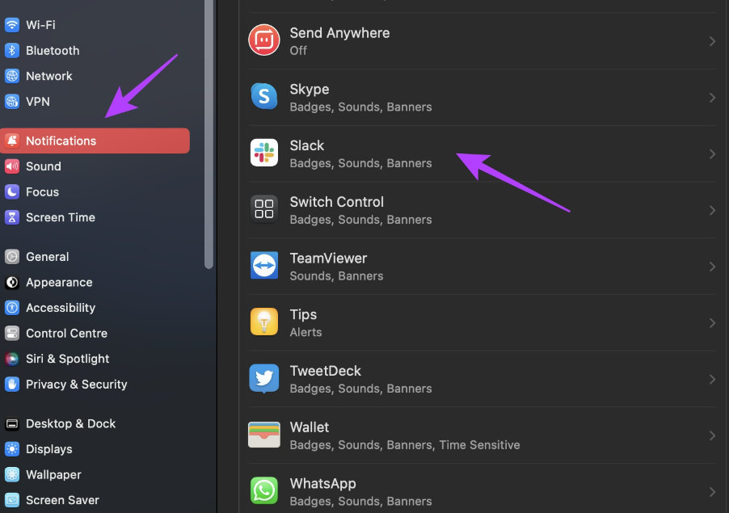Select the VPN sidebar icon
This screenshot has width=729, height=513.
click(x=12, y=101)
